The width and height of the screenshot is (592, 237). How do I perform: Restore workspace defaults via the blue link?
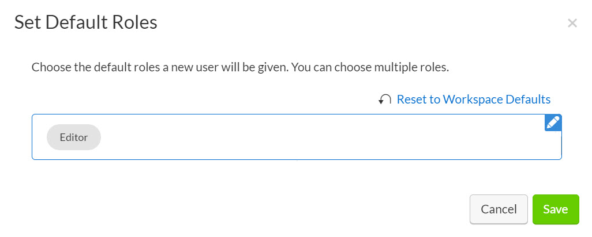pyautogui.click(x=473, y=100)
